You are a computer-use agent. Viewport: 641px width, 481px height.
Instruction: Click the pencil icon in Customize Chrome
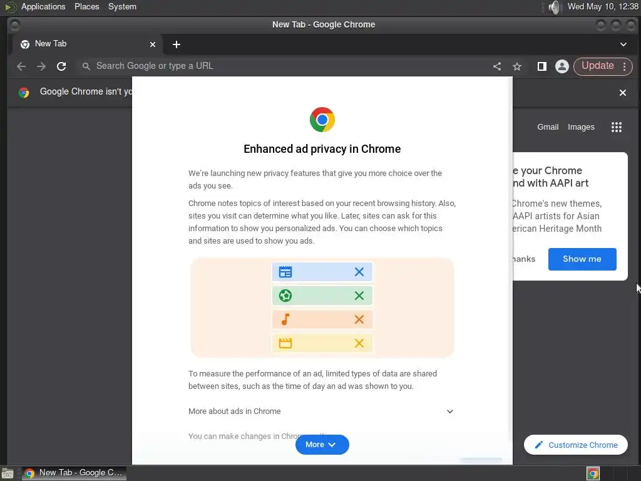539,445
